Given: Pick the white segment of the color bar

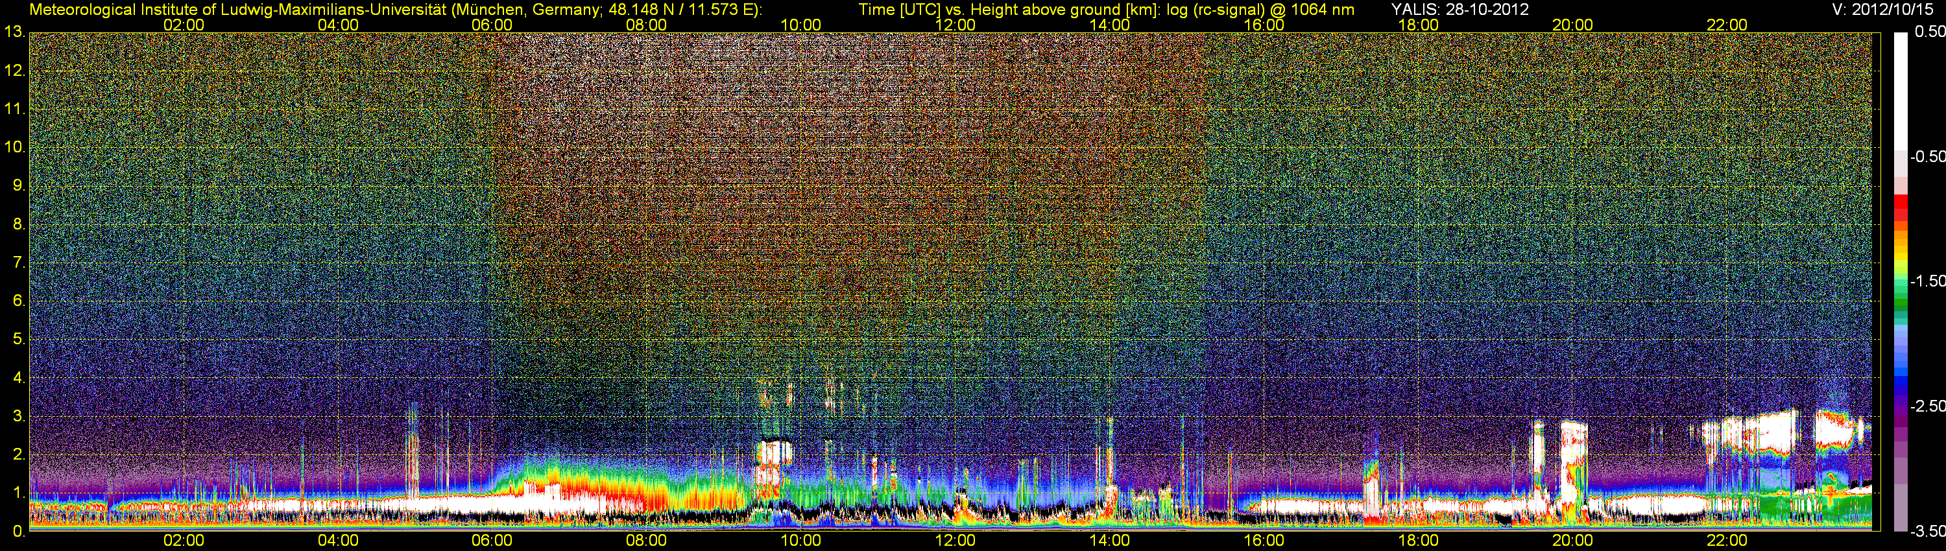Looking at the screenshot, I should pos(1901,91).
